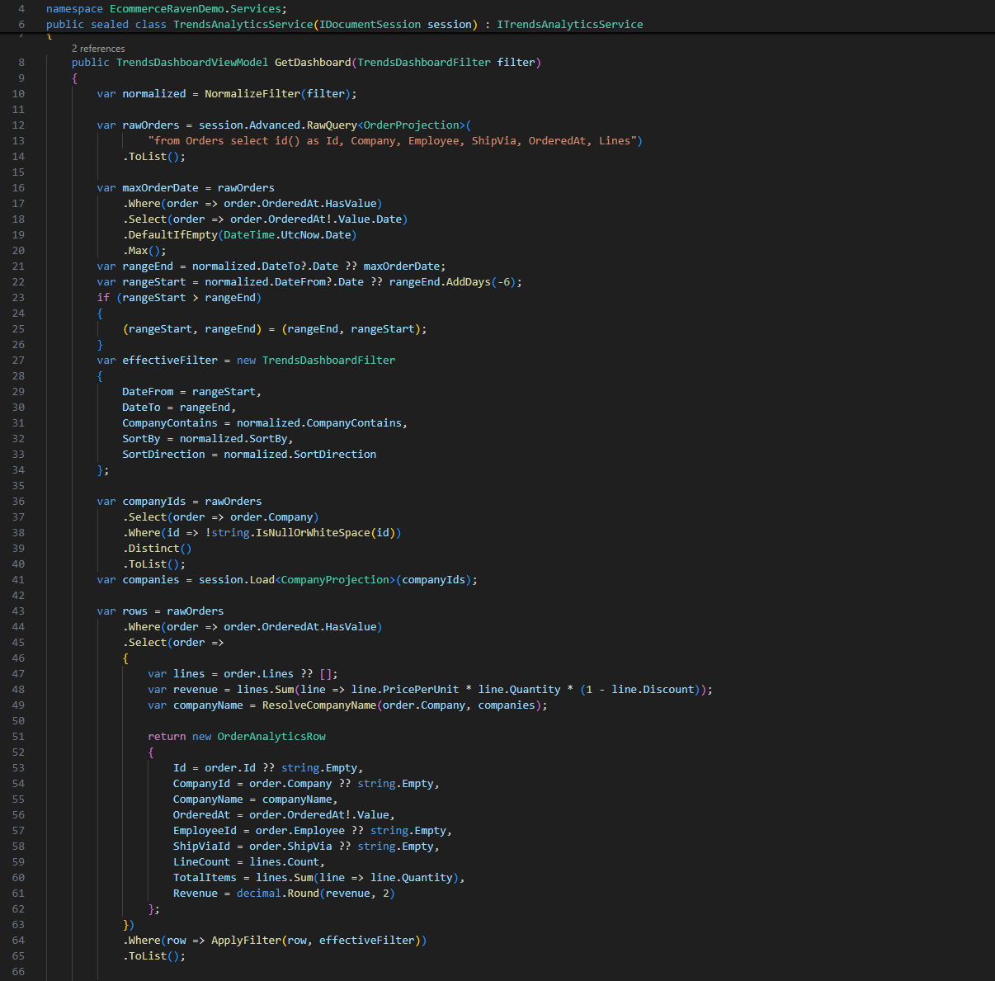
Task: Click the GetDashboard method name
Action: (313, 63)
